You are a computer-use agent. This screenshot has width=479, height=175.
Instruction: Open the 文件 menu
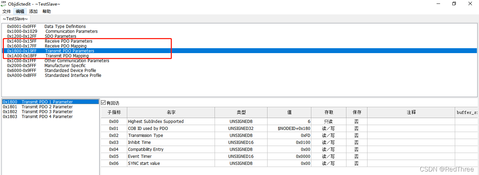[7, 12]
